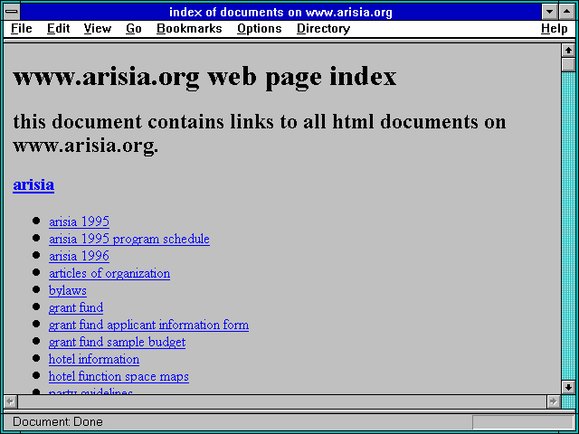The height and width of the screenshot is (434, 579).
Task: Open arisia 1995 program schedule link
Action: point(129,239)
